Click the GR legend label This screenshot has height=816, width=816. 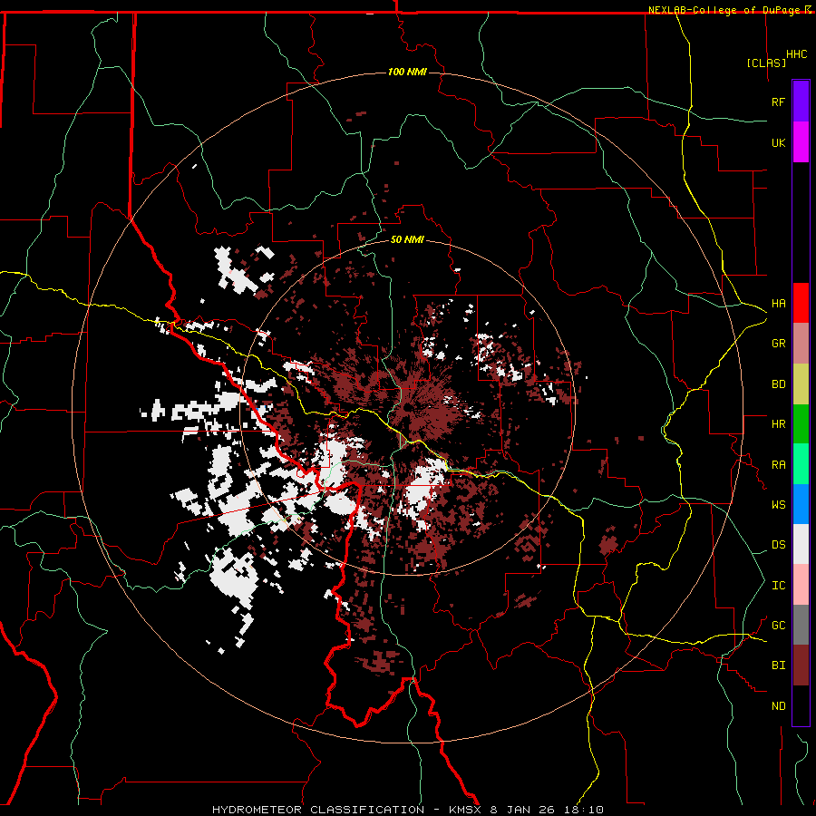click(778, 344)
